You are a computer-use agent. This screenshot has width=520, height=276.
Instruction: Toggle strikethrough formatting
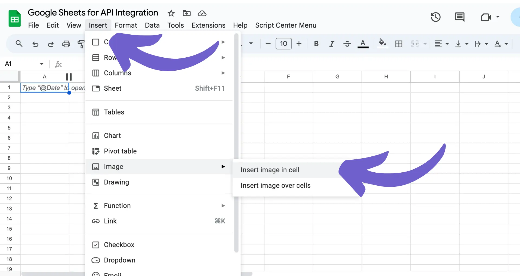[x=347, y=44]
